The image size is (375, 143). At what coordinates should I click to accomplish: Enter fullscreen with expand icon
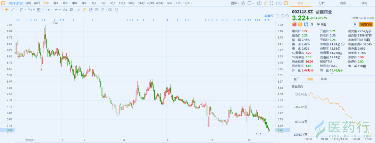(272, 3)
